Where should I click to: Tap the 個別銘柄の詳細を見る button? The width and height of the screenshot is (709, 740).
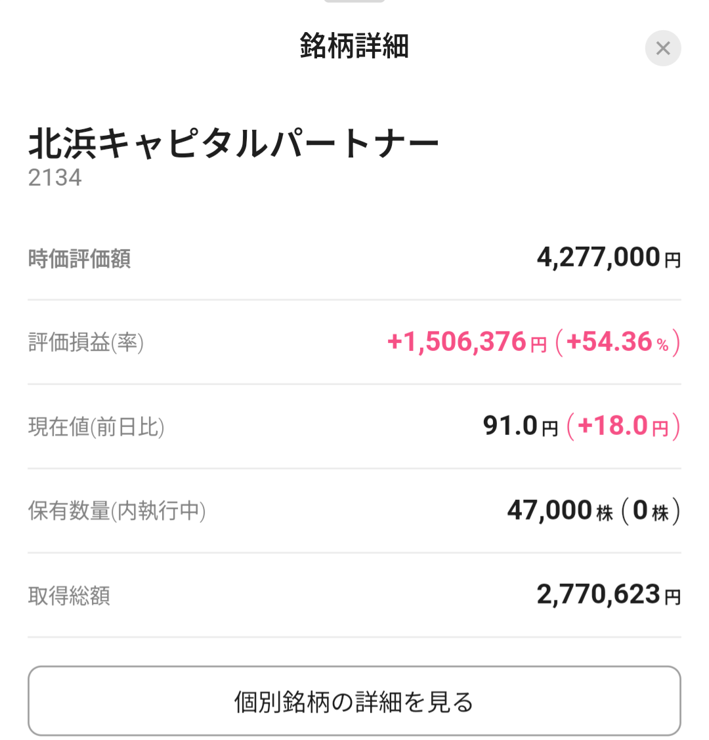[354, 701]
